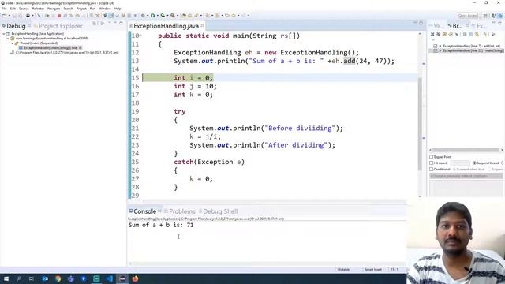Screen dimensions: 505x284
Task: Click the New file toolbar icon
Action: [5, 16]
